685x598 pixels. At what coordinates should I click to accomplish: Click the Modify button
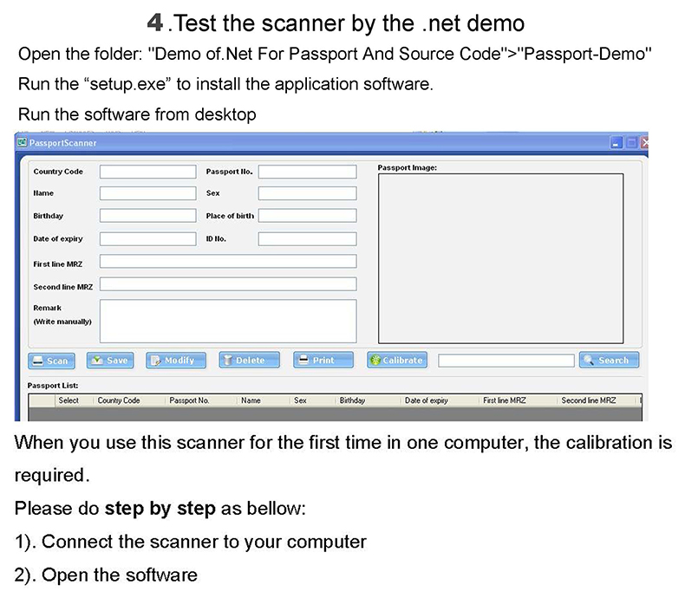click(175, 361)
